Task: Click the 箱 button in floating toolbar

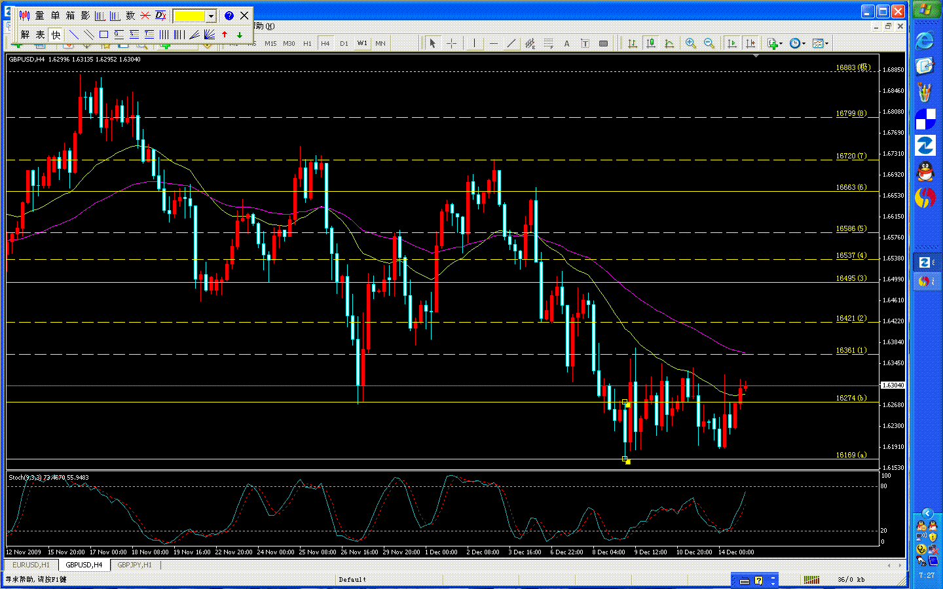Action: coord(70,16)
